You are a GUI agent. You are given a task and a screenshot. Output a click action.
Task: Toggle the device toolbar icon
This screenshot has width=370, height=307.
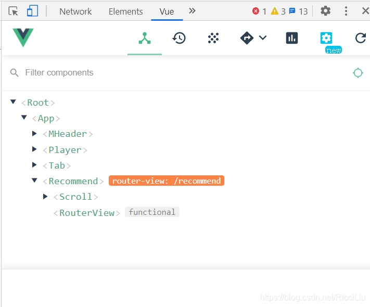click(x=32, y=11)
